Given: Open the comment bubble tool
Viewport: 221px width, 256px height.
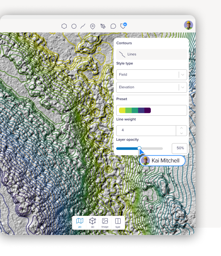Looking at the screenshot, I should pyautogui.click(x=113, y=26).
